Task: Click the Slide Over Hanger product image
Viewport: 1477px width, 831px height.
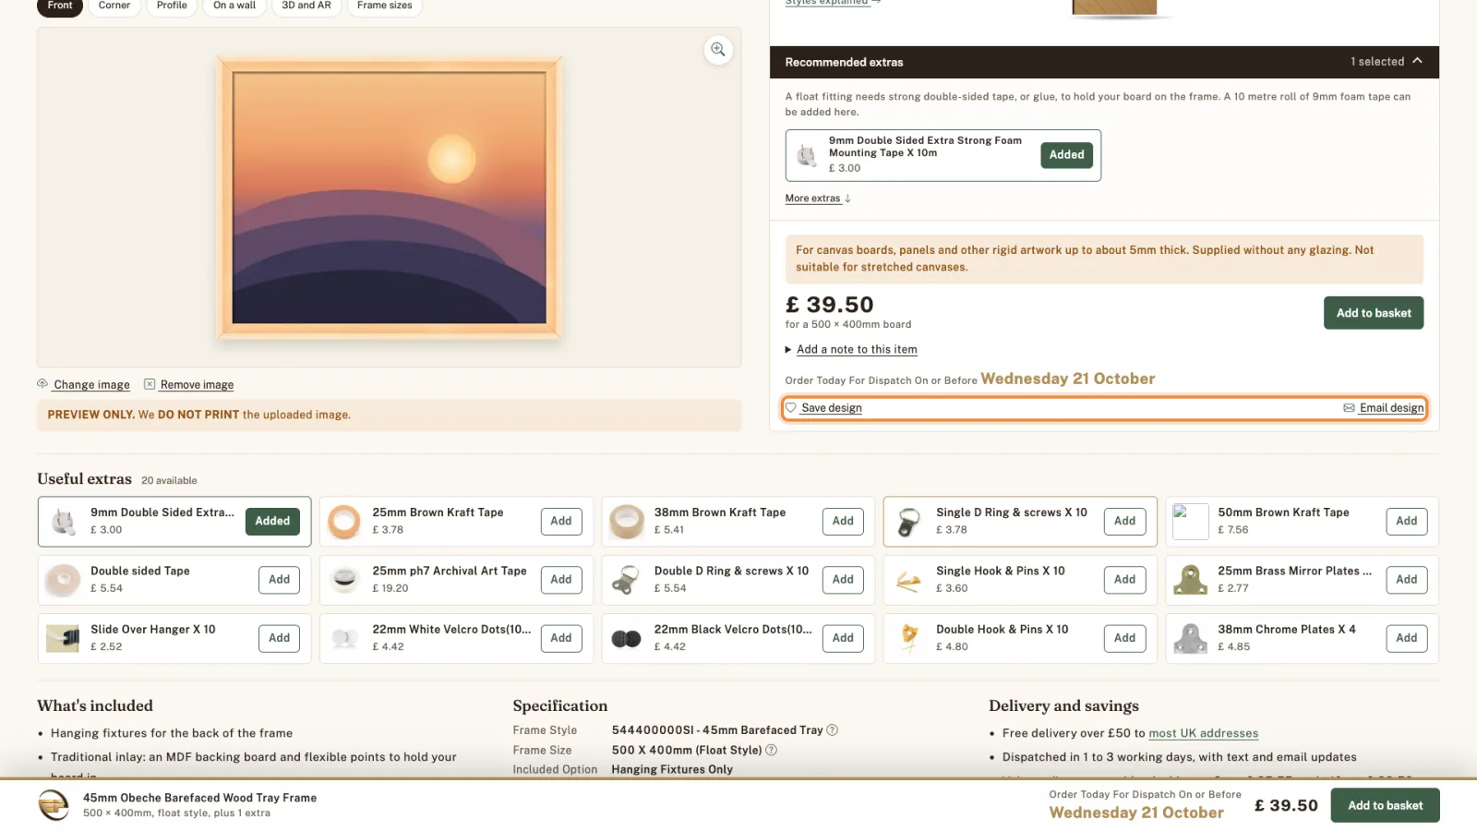Action: pyautogui.click(x=63, y=638)
